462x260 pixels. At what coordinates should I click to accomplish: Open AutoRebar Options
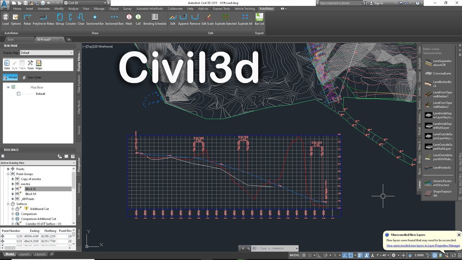[x=16, y=19]
